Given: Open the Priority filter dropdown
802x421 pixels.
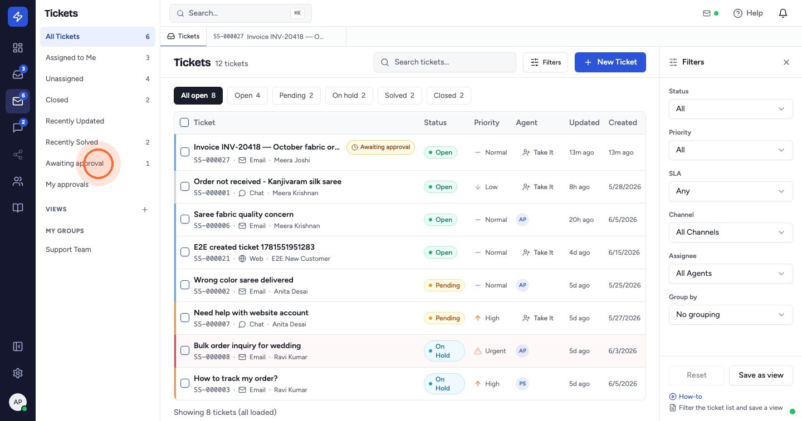Looking at the screenshot, I should click(731, 150).
